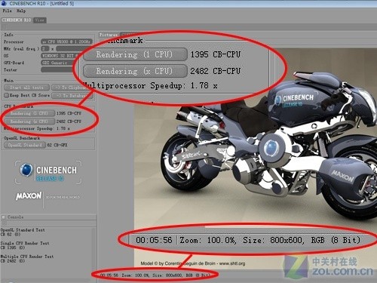Select console line CB 1395 (0)
This screenshot has height=283, width=377.
pyautogui.click(x=13, y=248)
